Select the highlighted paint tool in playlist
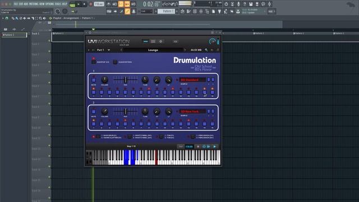This screenshot has height=202, width=359. click(17, 18)
